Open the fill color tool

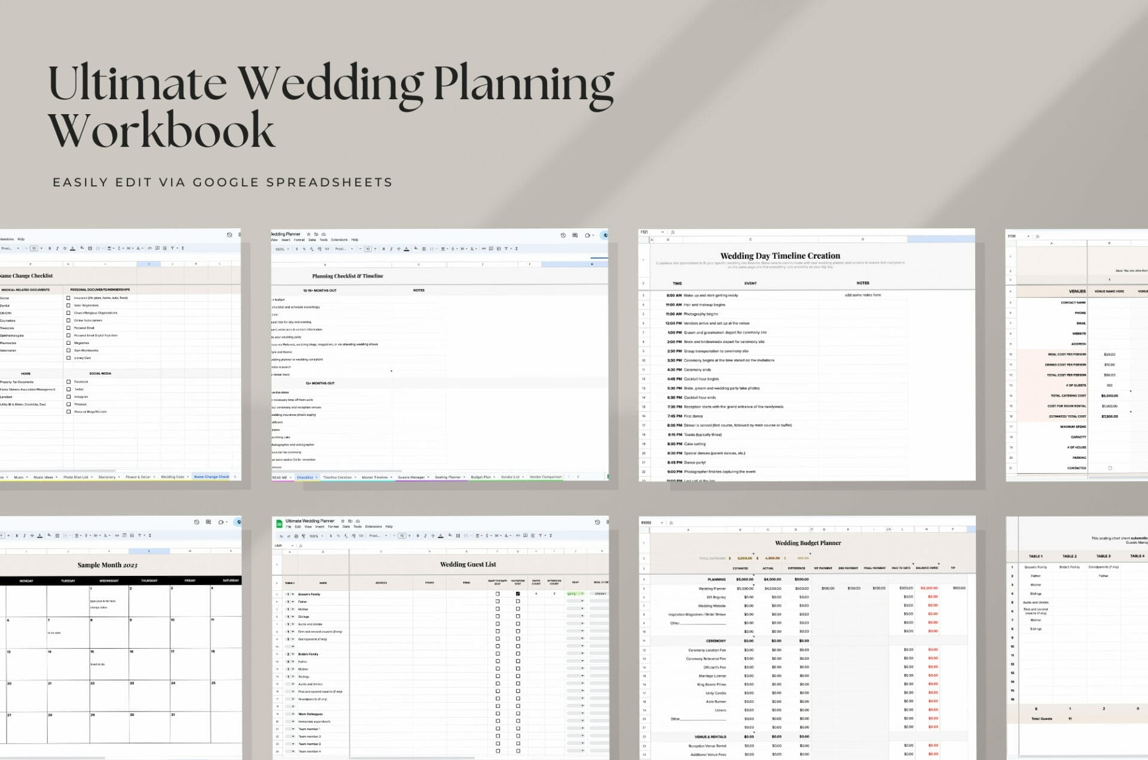tap(449, 536)
